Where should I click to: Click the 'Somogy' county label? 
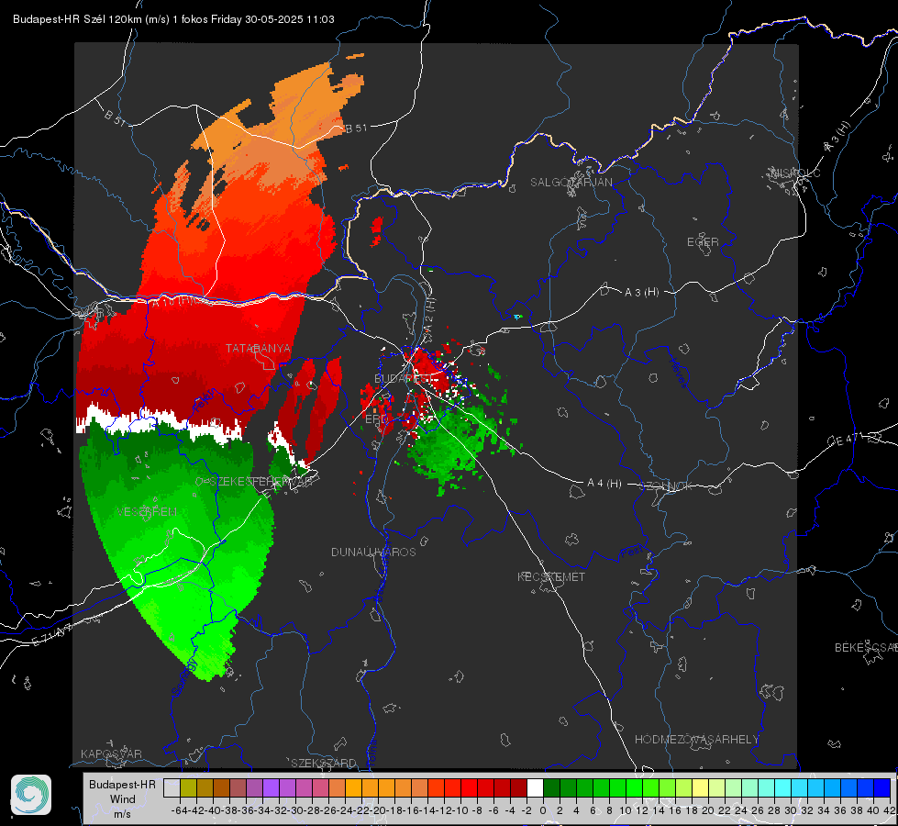183,678
